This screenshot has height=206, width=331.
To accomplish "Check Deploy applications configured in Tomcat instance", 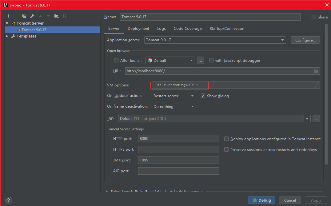I will click(x=226, y=139).
